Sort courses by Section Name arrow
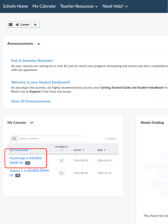Screen dimensions: 168x224 tap(30, 150)
